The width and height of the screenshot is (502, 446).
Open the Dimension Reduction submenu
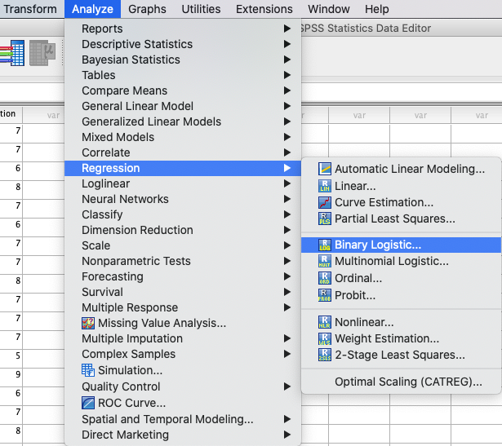coord(183,230)
